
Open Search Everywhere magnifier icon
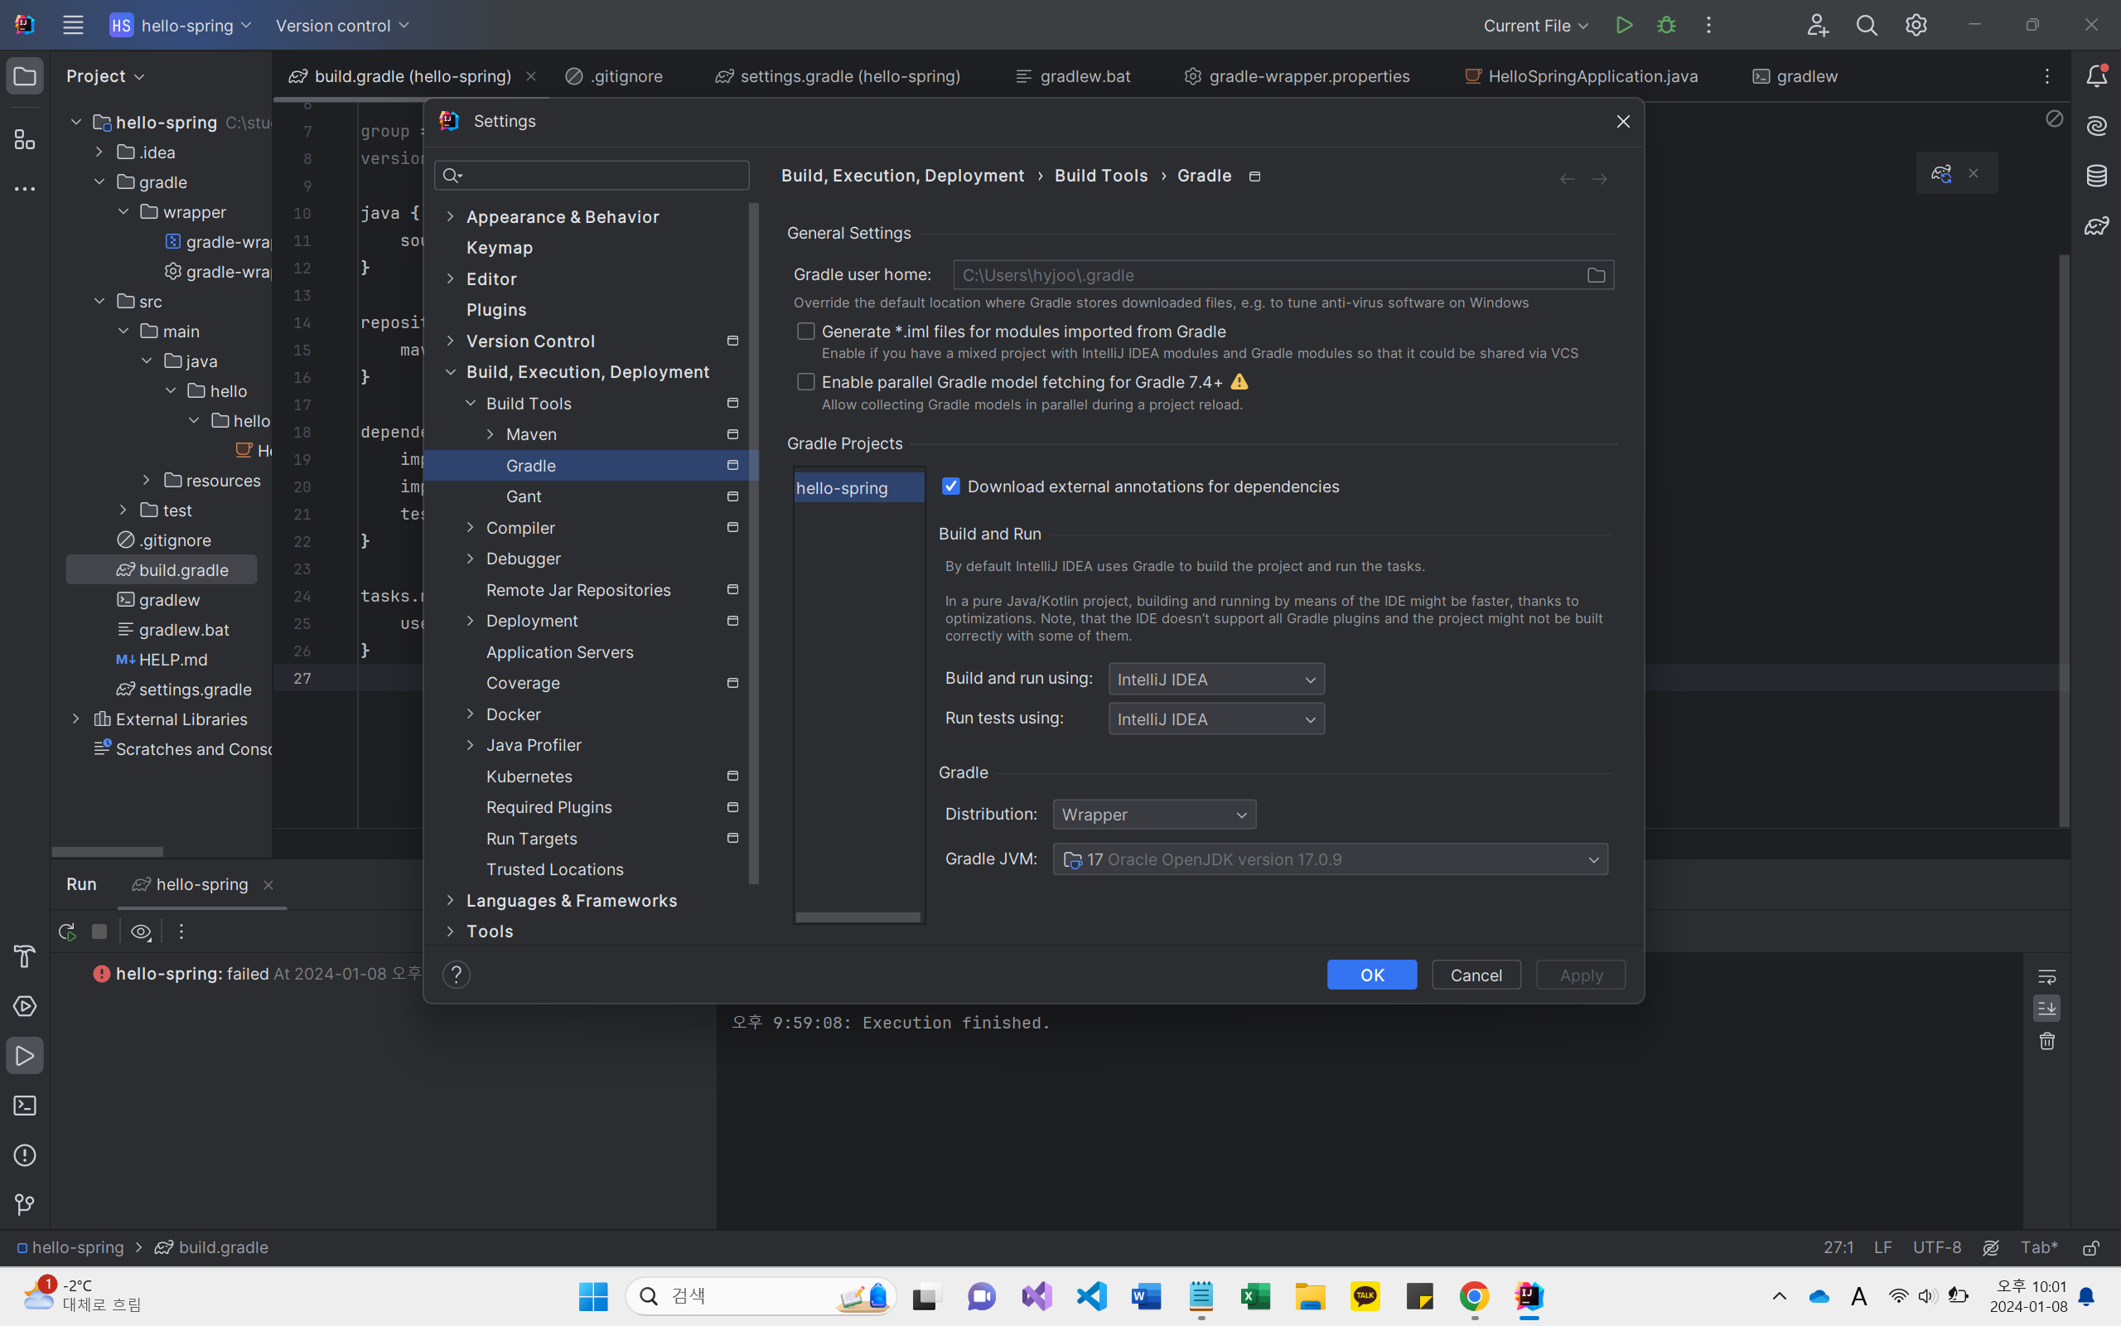[x=1867, y=26]
